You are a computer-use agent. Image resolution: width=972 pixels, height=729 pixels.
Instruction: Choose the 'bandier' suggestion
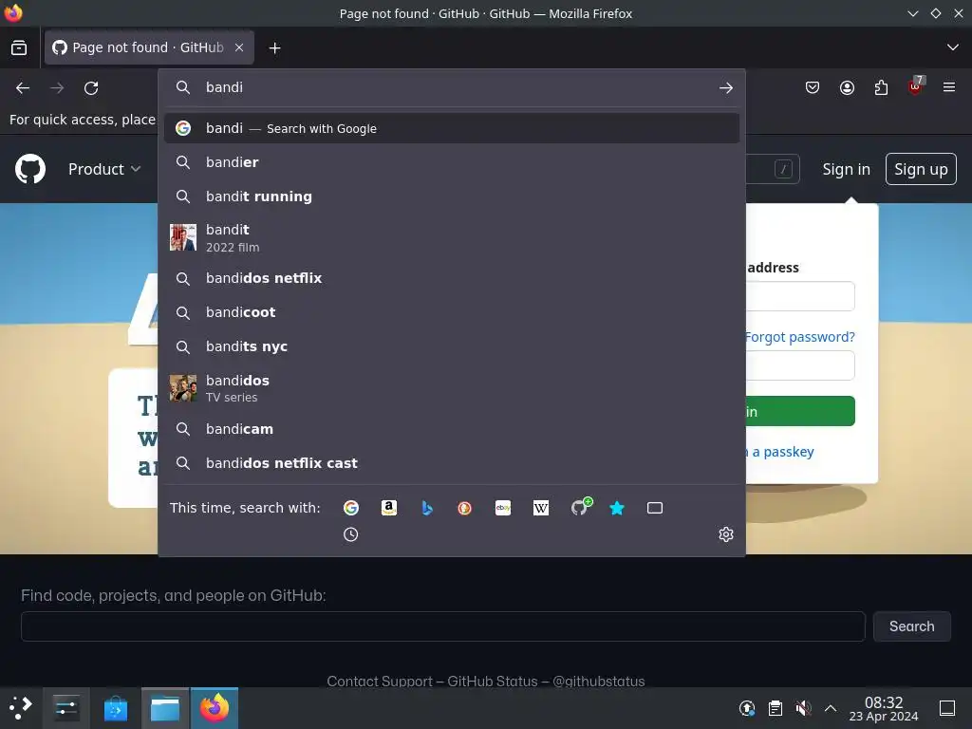coord(451,162)
